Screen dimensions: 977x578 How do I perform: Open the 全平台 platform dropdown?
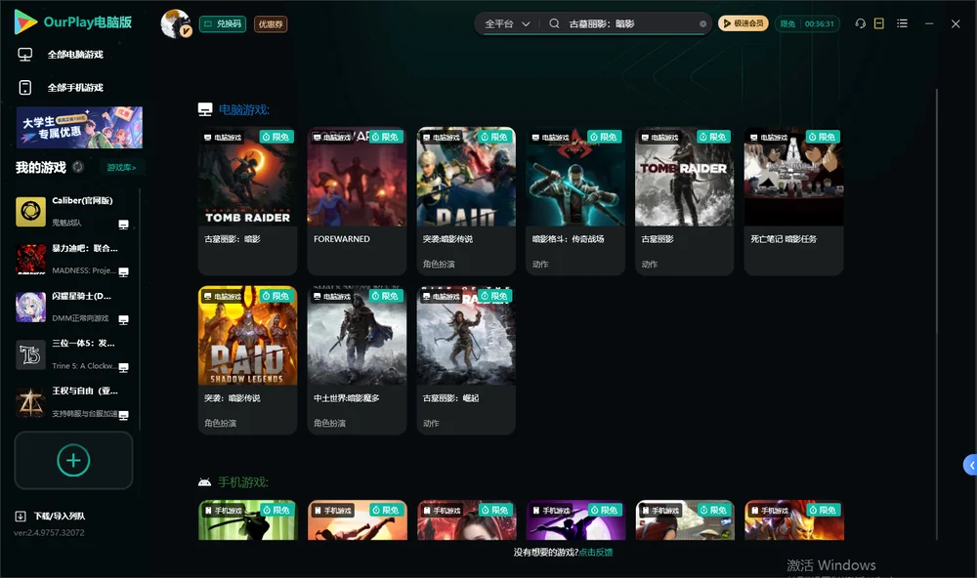click(507, 23)
